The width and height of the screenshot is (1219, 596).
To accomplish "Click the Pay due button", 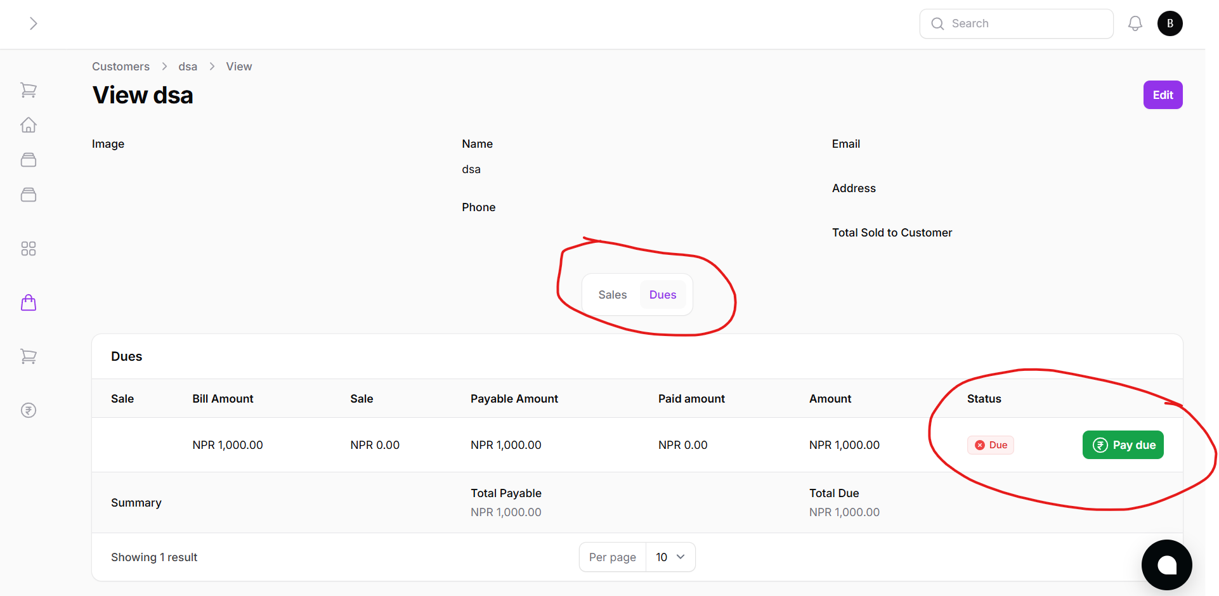I will click(x=1123, y=444).
